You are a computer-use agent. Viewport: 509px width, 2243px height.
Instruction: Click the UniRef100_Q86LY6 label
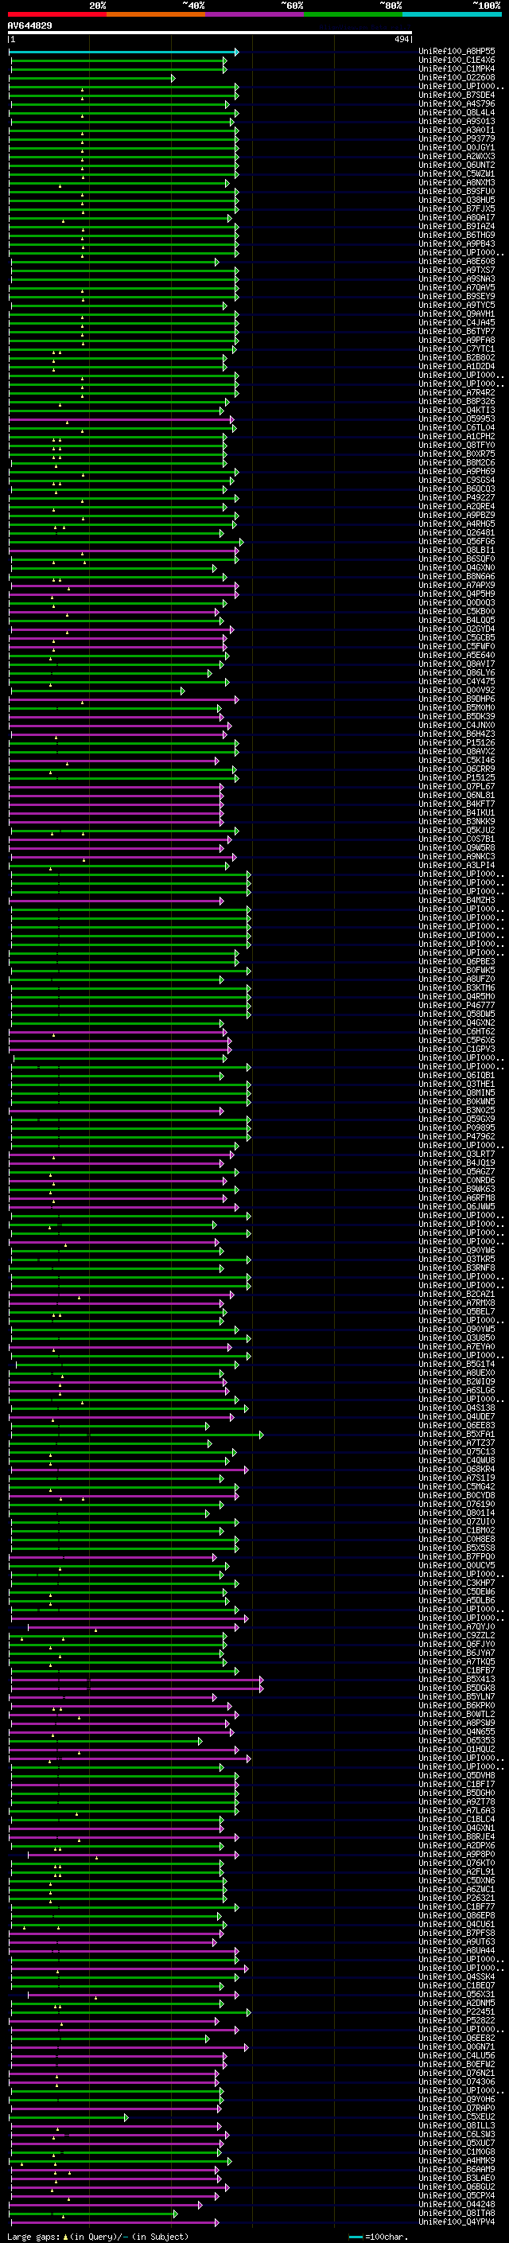tap(457, 673)
